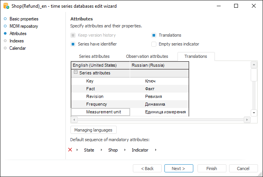Switch to Series attributes tab
263x177 pixels.
pyautogui.click(x=94, y=56)
